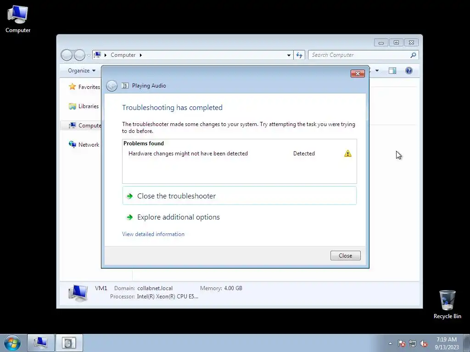470x352 pixels.
Task: Click the Playing Audio title icon
Action: [125, 86]
